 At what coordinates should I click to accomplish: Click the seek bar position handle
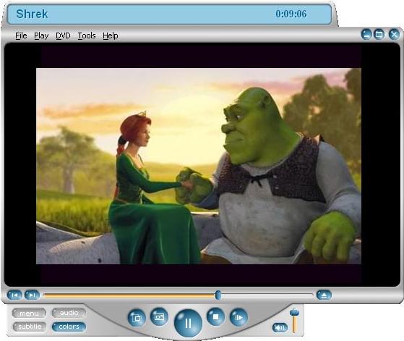click(218, 295)
